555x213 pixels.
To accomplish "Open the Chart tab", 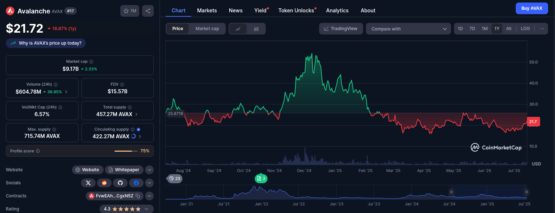I will point(178,11).
